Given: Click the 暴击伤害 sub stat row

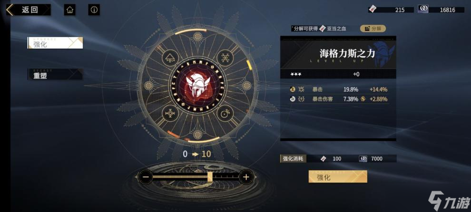Looking at the screenshot, I should point(338,99).
